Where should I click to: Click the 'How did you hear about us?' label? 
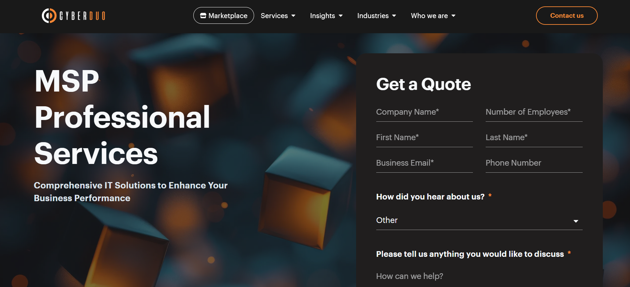pyautogui.click(x=430, y=197)
